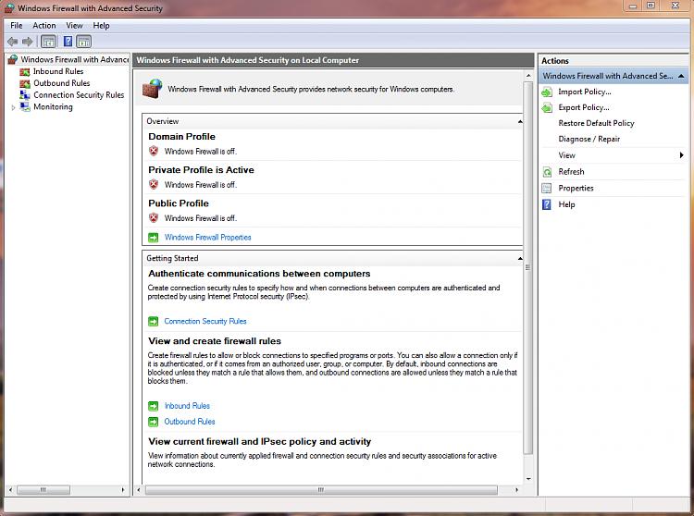Viewport: 694px width, 516px height.
Task: Click the Public Profile heading
Action: pyautogui.click(x=179, y=203)
